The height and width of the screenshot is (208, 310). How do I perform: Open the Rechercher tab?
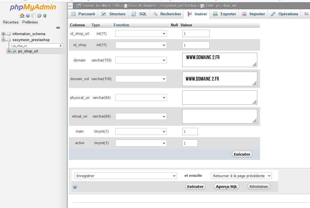tap(167, 14)
